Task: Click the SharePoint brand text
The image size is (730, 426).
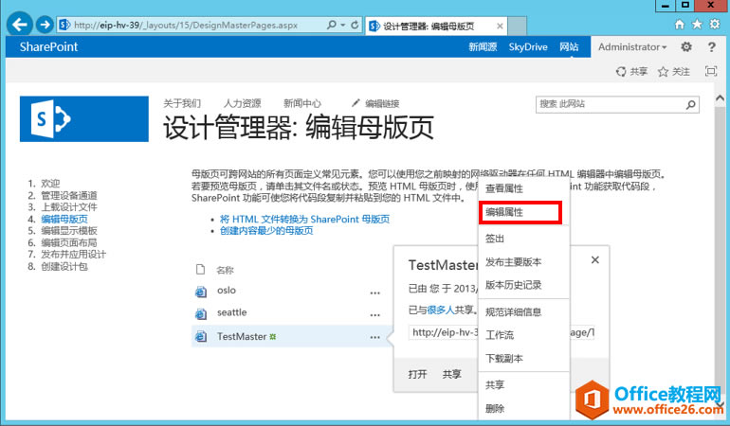Action: point(48,47)
